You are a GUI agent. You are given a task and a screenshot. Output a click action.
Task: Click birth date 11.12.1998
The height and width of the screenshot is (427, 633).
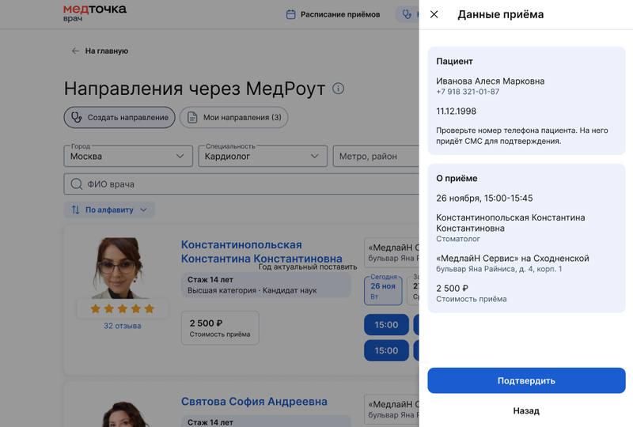tap(457, 111)
